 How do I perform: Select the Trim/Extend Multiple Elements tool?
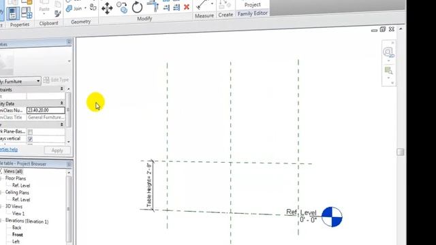click(x=176, y=7)
